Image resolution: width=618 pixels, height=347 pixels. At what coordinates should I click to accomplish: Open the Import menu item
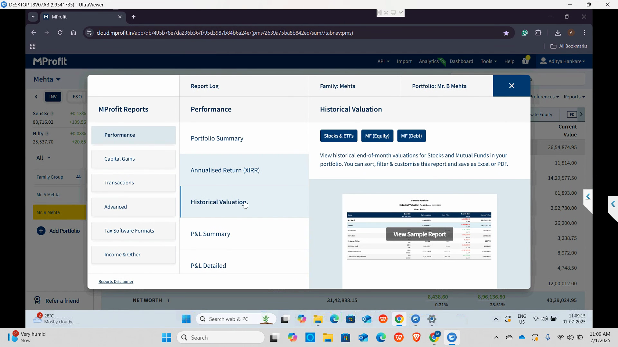point(404,61)
